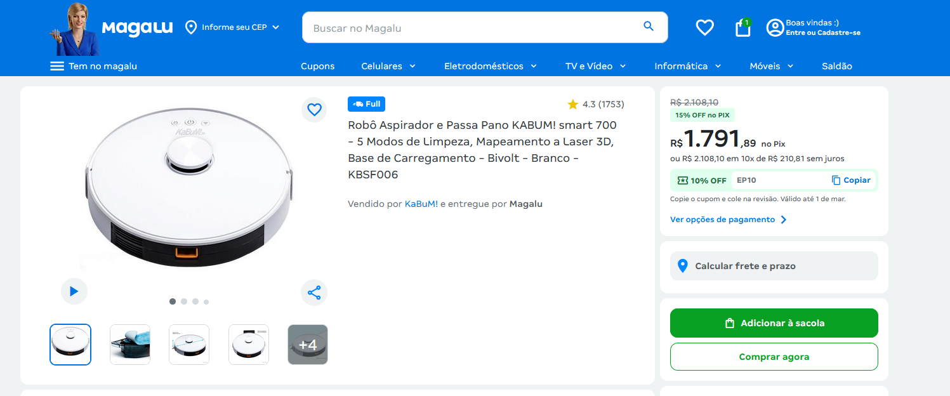This screenshot has width=950, height=396.
Task: Click the pin icon in Calcular frete
Action: (683, 266)
